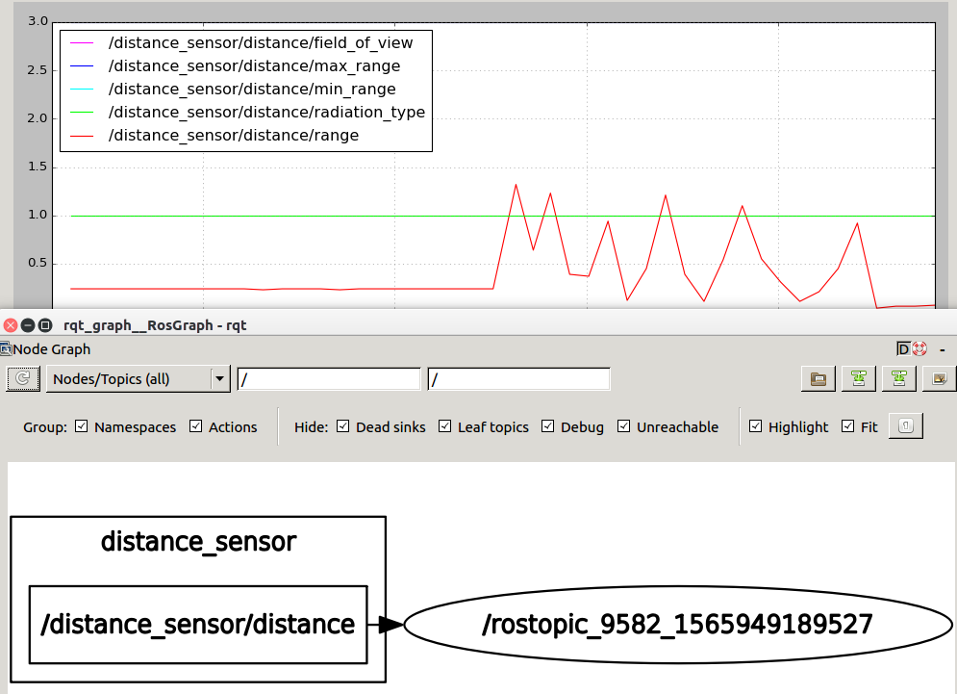Click the distance_sensor namespace label
The height and width of the screenshot is (694, 957).
click(x=198, y=542)
